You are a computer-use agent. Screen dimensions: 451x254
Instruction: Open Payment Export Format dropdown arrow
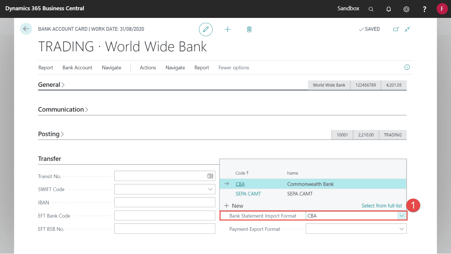[402, 229]
